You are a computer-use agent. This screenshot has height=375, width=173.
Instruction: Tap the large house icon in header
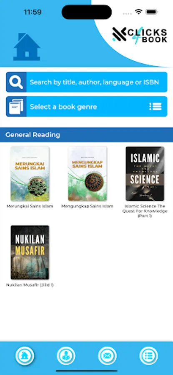[27, 47]
